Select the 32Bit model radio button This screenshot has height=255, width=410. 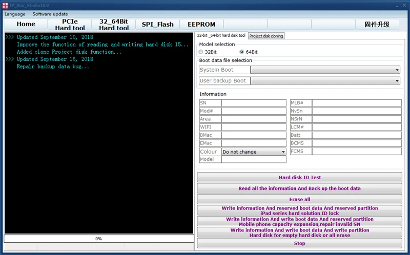[201, 52]
